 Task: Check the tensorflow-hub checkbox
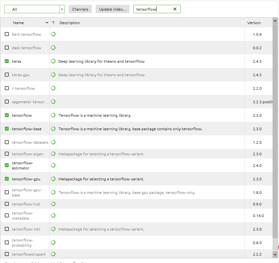7,204
